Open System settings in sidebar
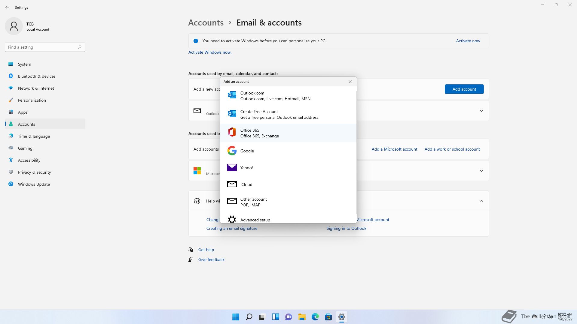The image size is (577, 324). point(45,64)
